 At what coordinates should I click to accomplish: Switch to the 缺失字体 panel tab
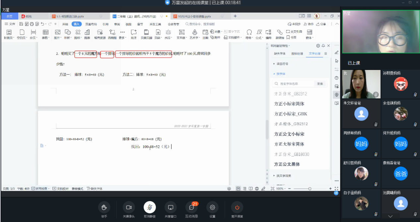coord(280,53)
